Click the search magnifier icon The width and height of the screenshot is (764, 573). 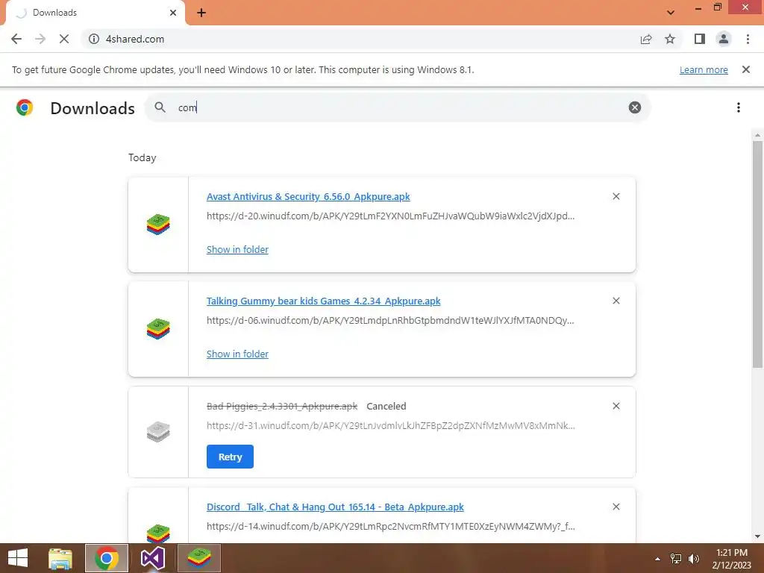coord(160,107)
